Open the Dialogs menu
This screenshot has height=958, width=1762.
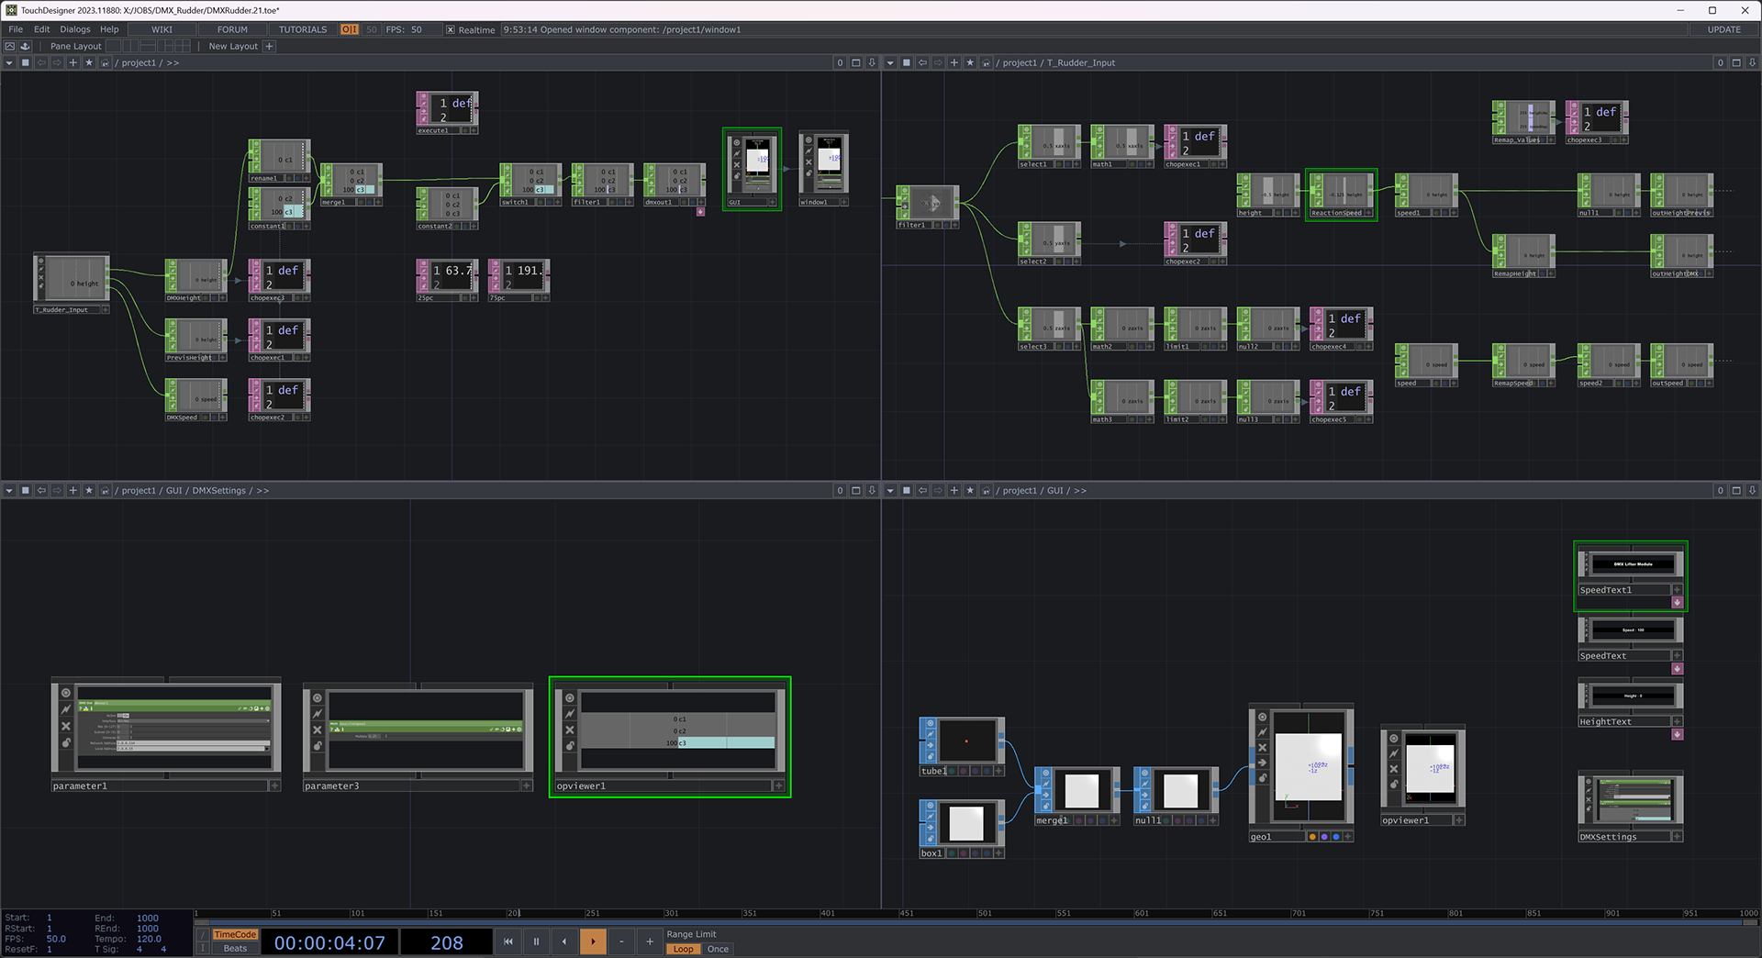[x=75, y=28]
